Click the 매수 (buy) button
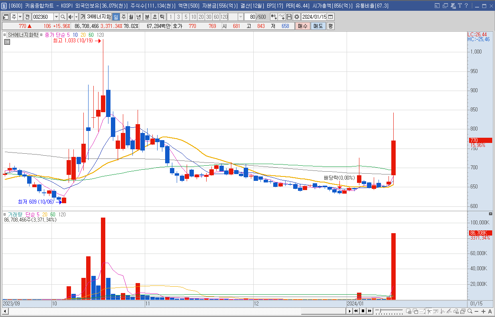Screen dimensions: 495x317 point(302,26)
